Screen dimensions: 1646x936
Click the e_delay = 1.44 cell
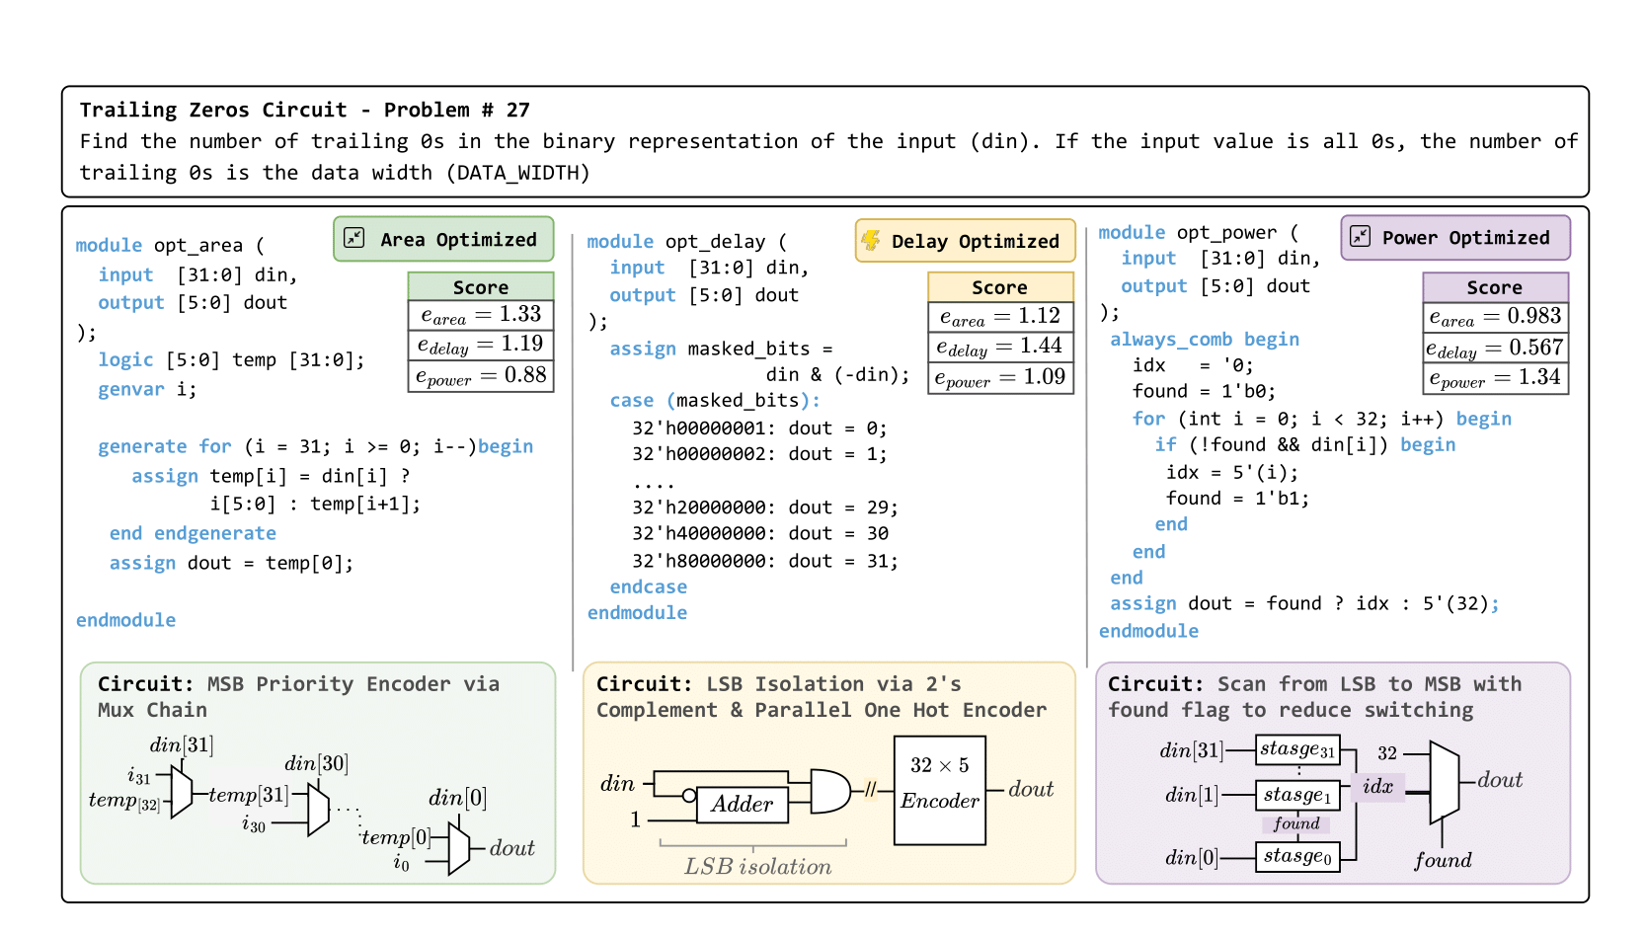1000,347
